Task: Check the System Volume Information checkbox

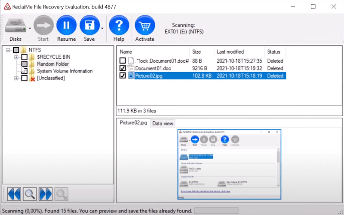Action: [25, 71]
